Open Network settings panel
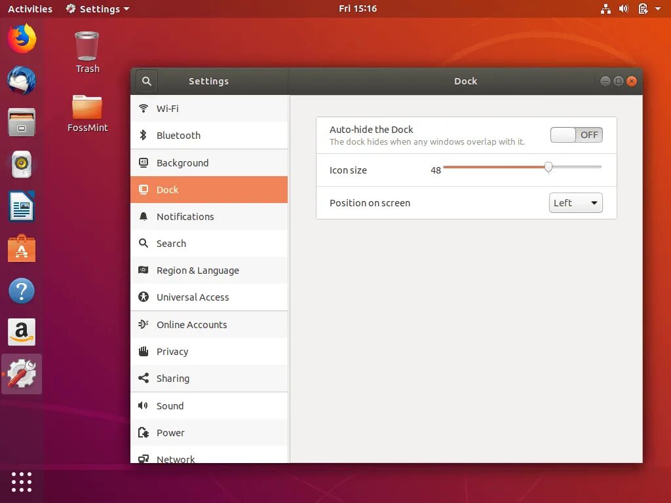Screen dimensions: 671x503 tap(209, 455)
